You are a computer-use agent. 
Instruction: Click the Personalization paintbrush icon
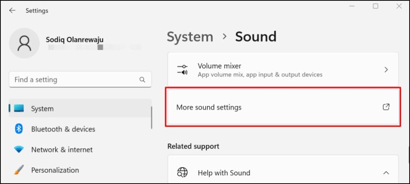pos(19,170)
